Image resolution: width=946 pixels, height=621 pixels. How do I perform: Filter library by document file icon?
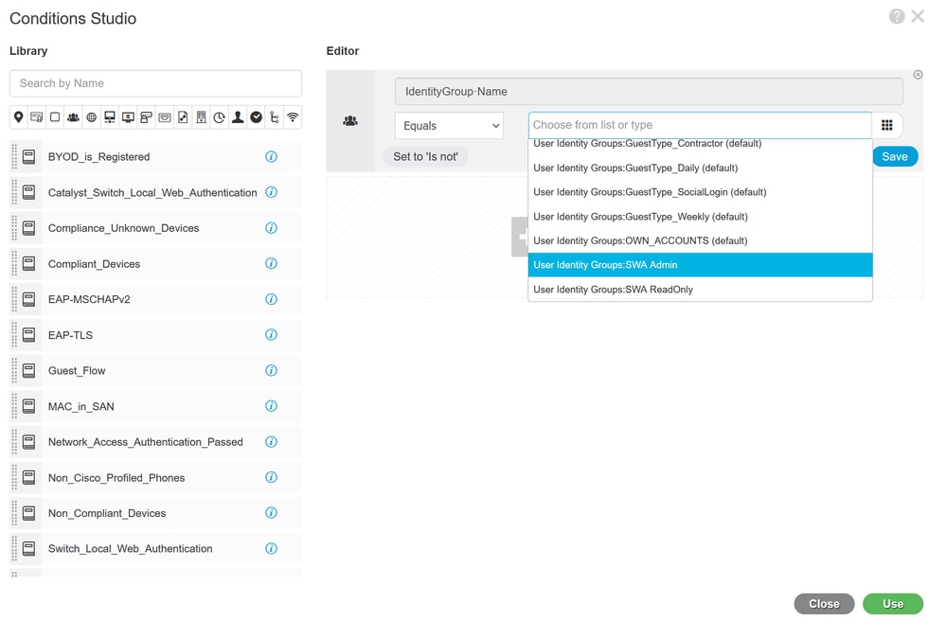point(183,117)
